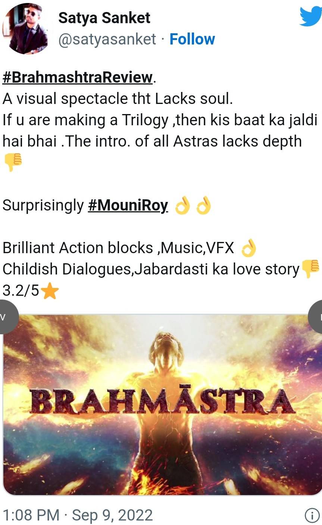Click the OK-hand emoji after 'Music,VFX'
Image resolution: width=322 pixels, height=525 pixels.
[x=248, y=248]
